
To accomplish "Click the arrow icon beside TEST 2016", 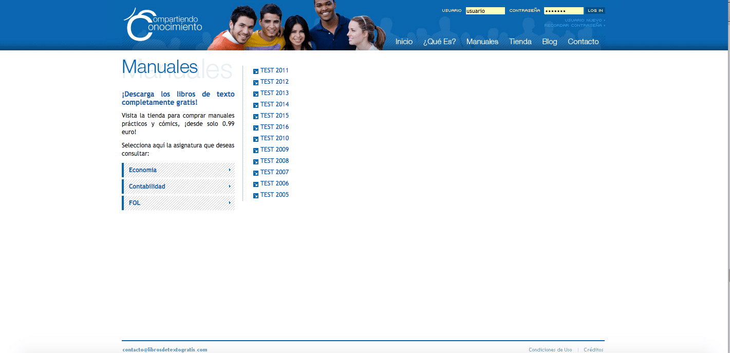I will [256, 127].
